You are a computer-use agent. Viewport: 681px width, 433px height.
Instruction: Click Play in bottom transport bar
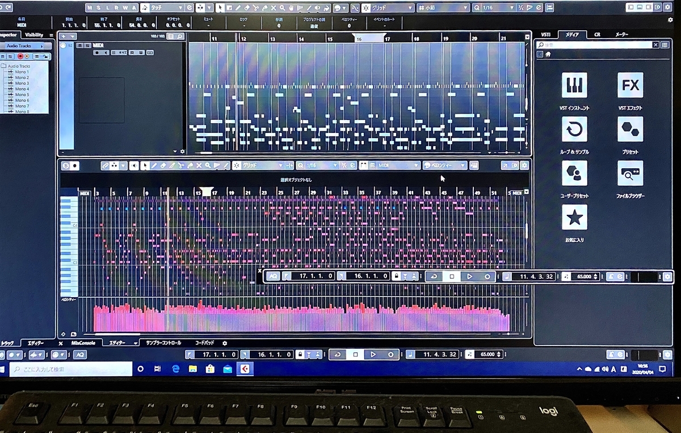(x=373, y=355)
